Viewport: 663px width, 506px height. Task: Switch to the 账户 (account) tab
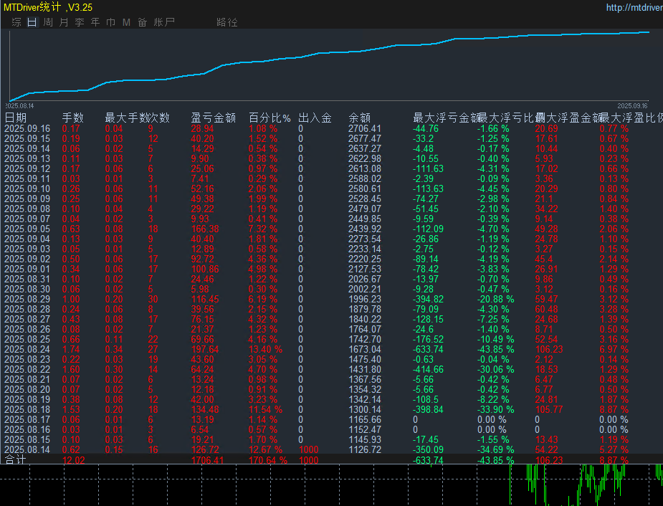pos(164,22)
